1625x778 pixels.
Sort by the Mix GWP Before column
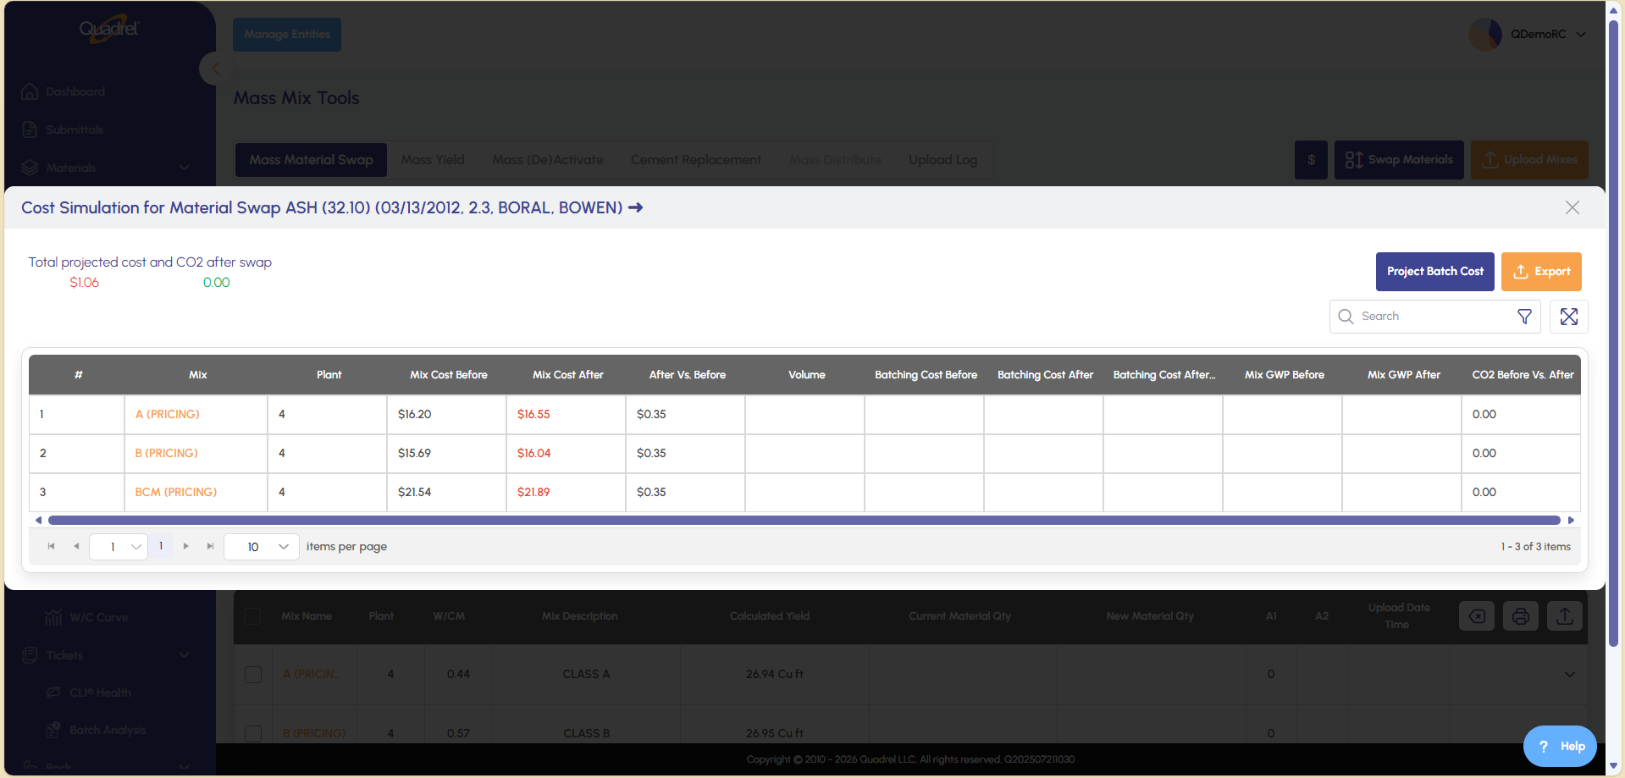pyautogui.click(x=1285, y=375)
